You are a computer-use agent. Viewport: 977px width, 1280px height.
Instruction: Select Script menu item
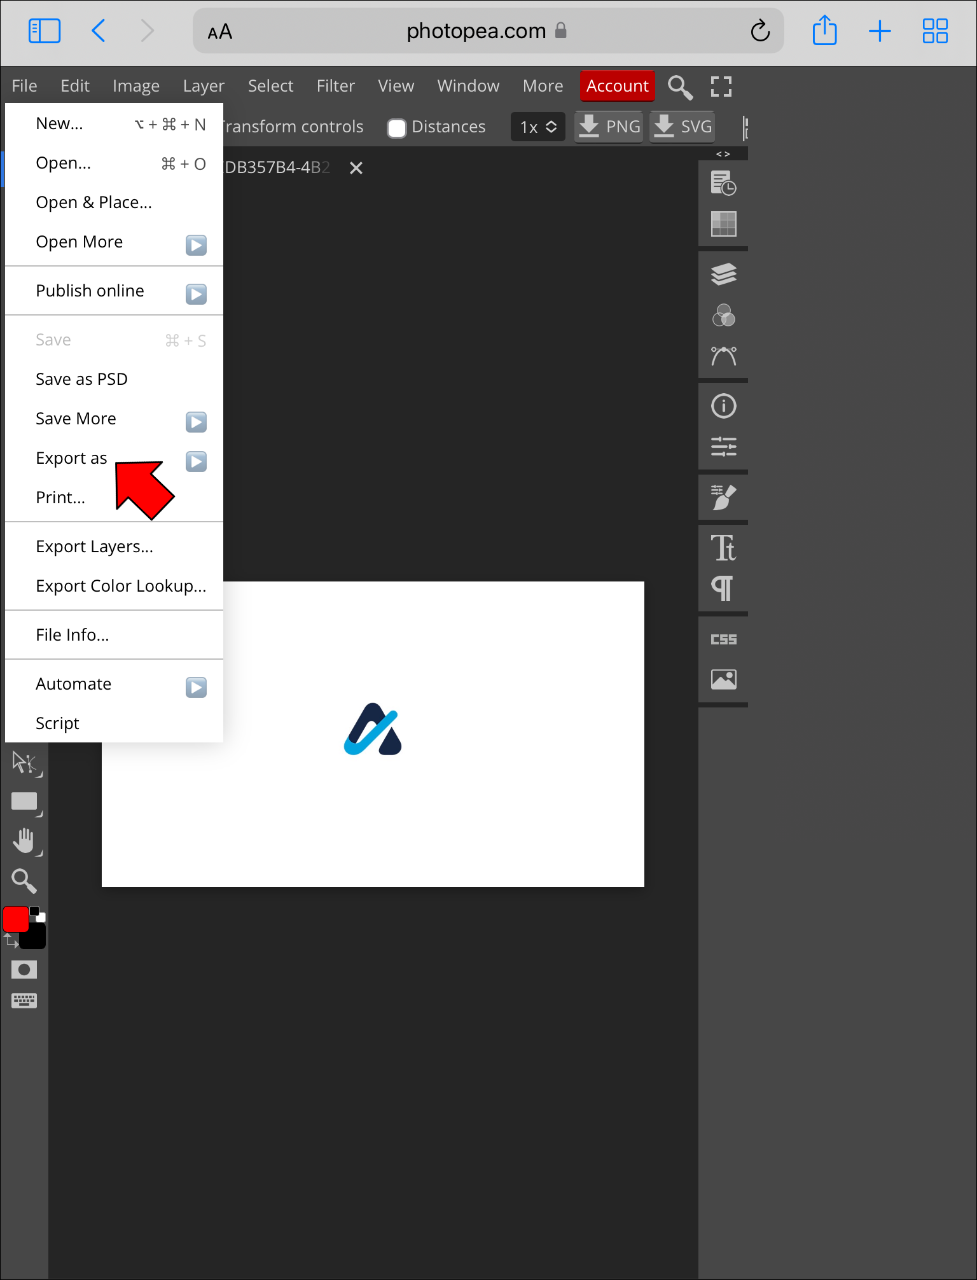114,723
